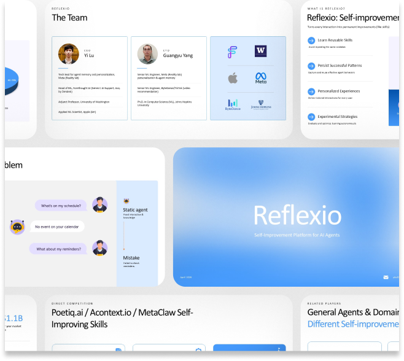Click blue "Different Self-improvement" subheading
The width and height of the screenshot is (404, 361).
(x=353, y=324)
